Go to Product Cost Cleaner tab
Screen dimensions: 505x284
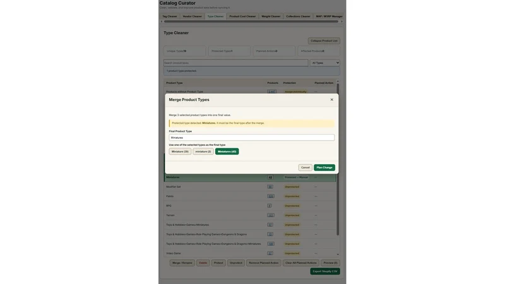[x=242, y=16]
